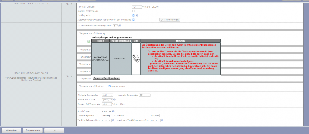Click the Low-Bat.-Schwelle input field
Image resolution: width=309 pixels, height=134 pixels.
[137, 7]
